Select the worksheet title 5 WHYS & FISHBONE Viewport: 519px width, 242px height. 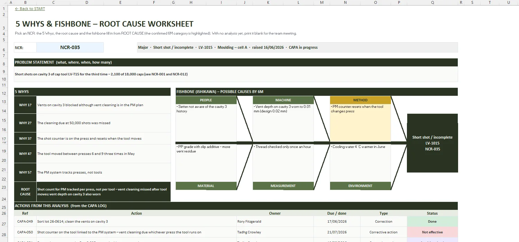[x=104, y=24]
